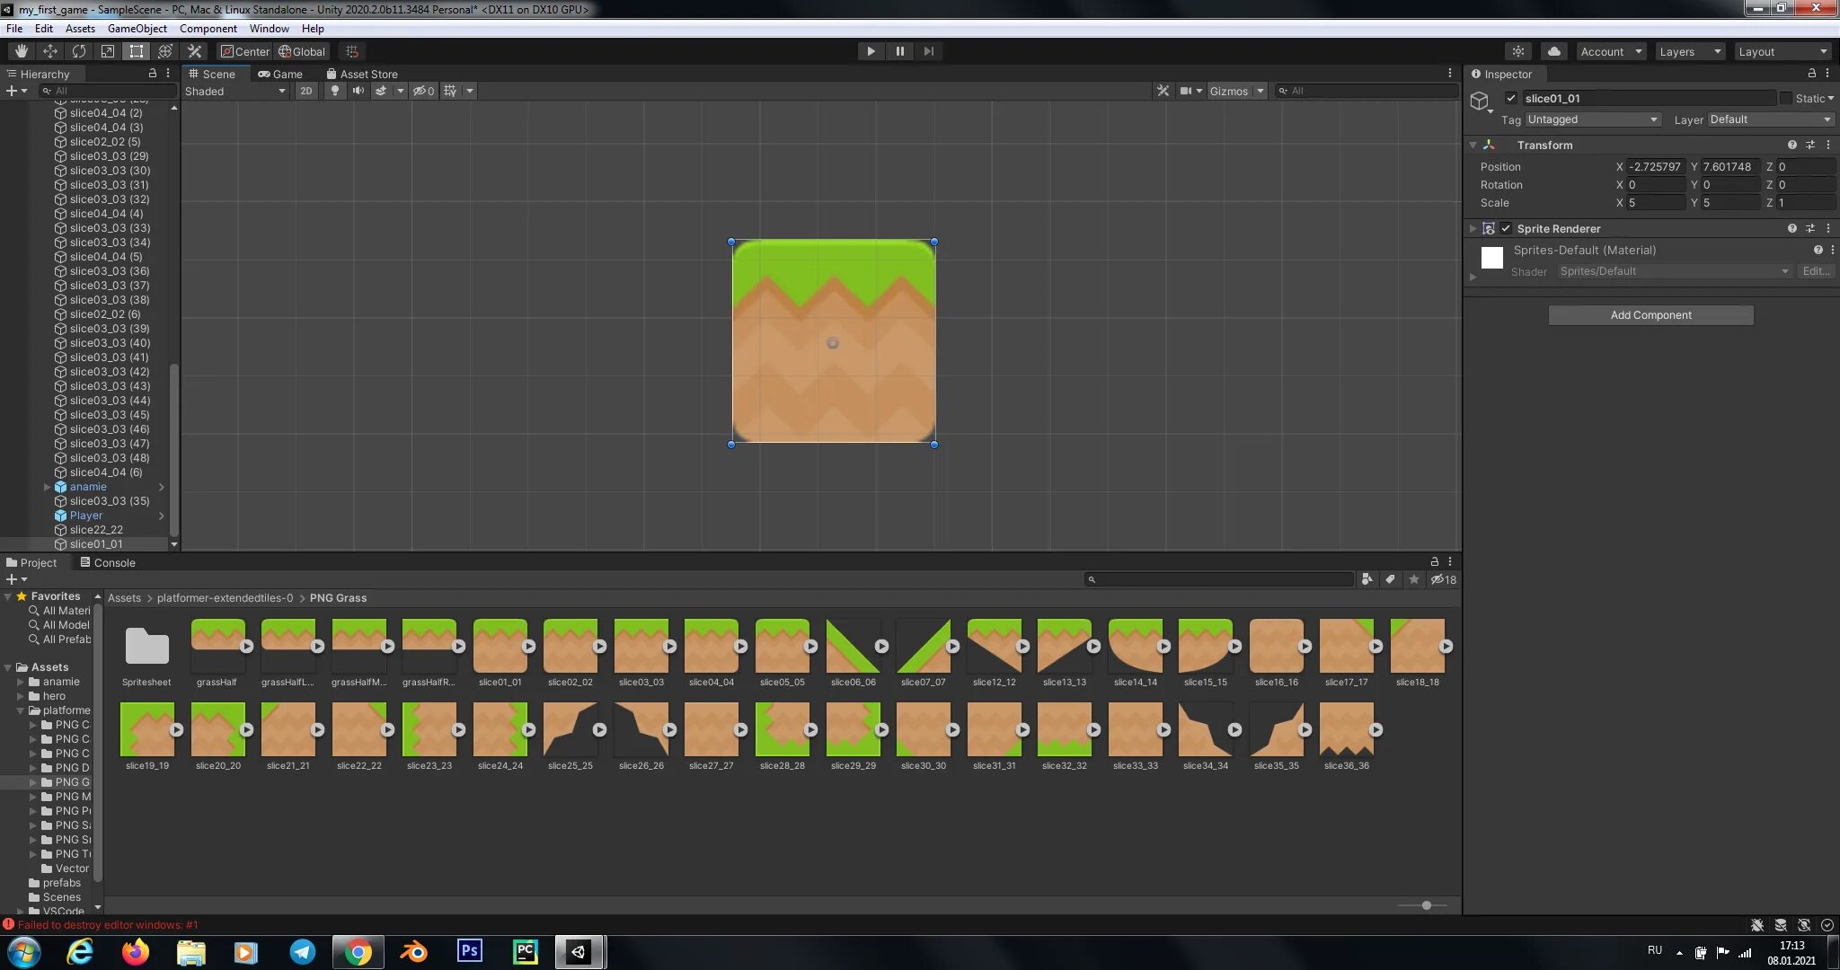
Task: Select the Transform tool
Action: pyautogui.click(x=164, y=51)
